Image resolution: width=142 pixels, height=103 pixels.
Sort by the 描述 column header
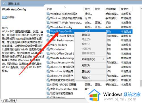(x=89, y=9)
